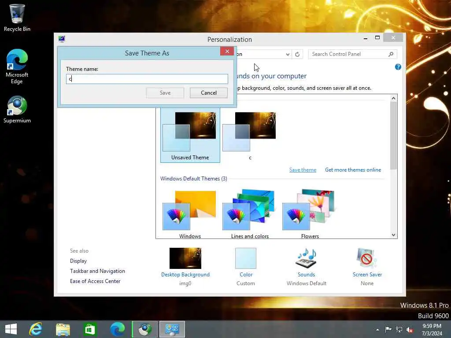Select the Flowers theme
Screen dimensions: 451x338
[x=310, y=214]
